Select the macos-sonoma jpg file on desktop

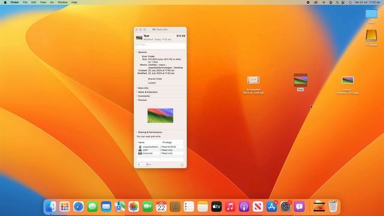348,80
